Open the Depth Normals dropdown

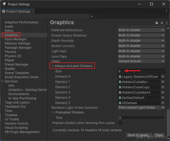click(141, 41)
